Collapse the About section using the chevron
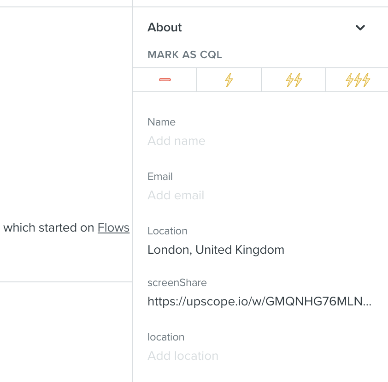The image size is (388, 382). (x=360, y=28)
